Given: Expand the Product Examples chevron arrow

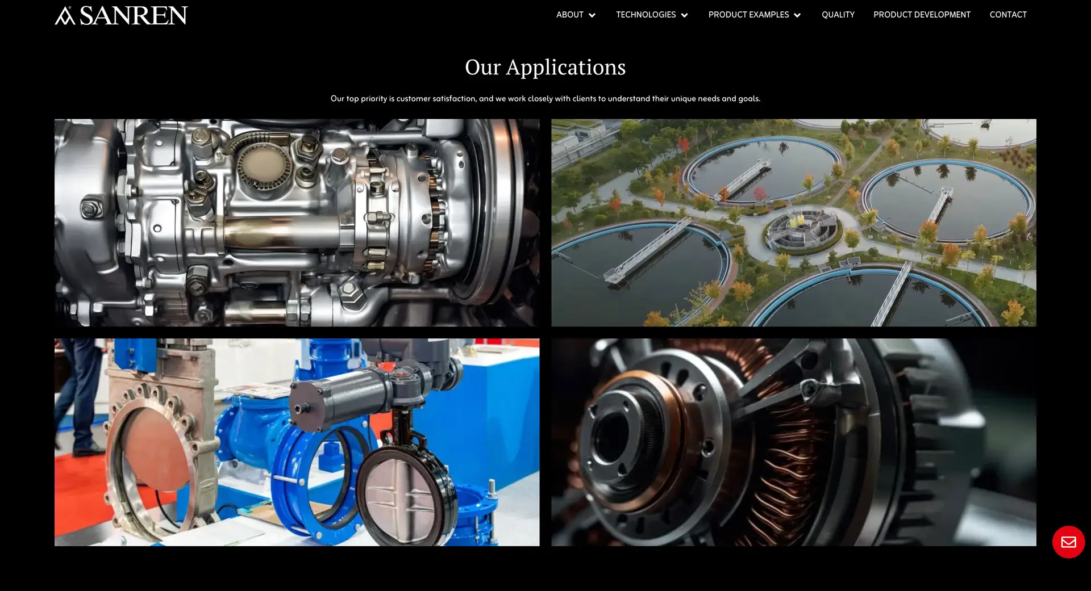Looking at the screenshot, I should [x=797, y=15].
